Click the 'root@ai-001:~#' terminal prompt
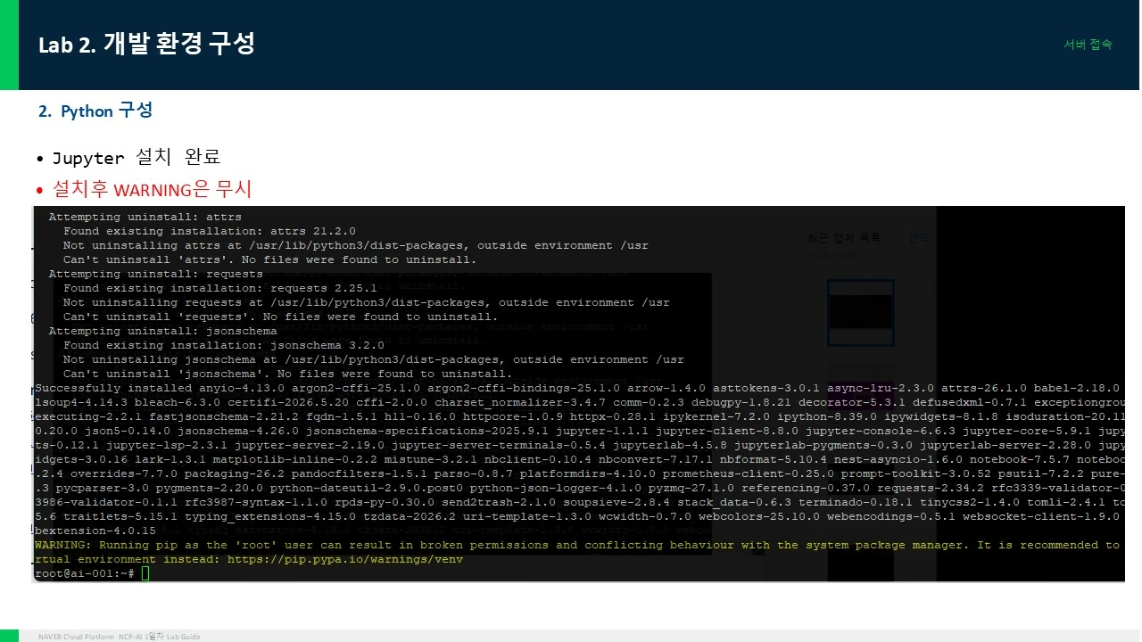The width and height of the screenshot is (1142, 642). coord(84,573)
